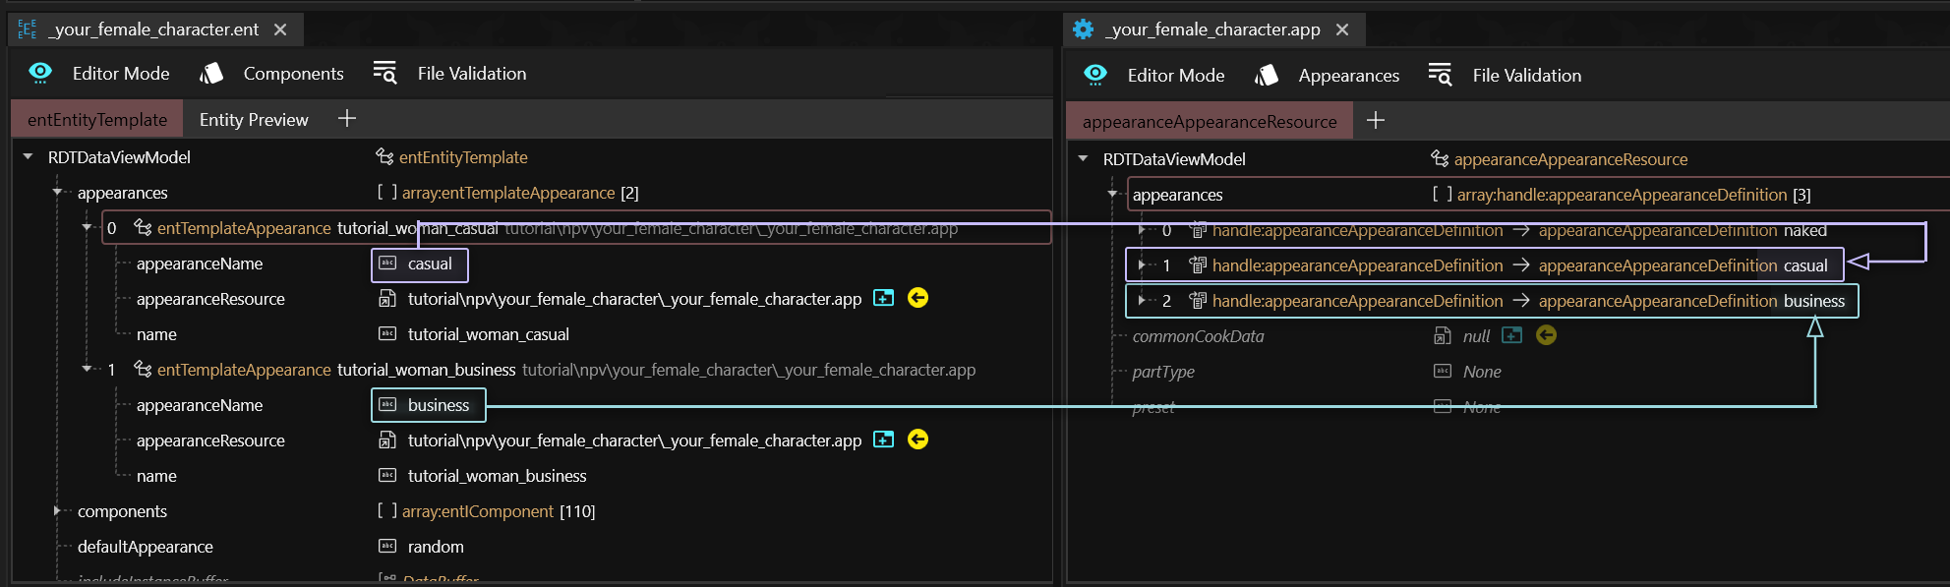Expand the naked appearance definition entry
This screenshot has width=1950, height=587.
(1141, 230)
